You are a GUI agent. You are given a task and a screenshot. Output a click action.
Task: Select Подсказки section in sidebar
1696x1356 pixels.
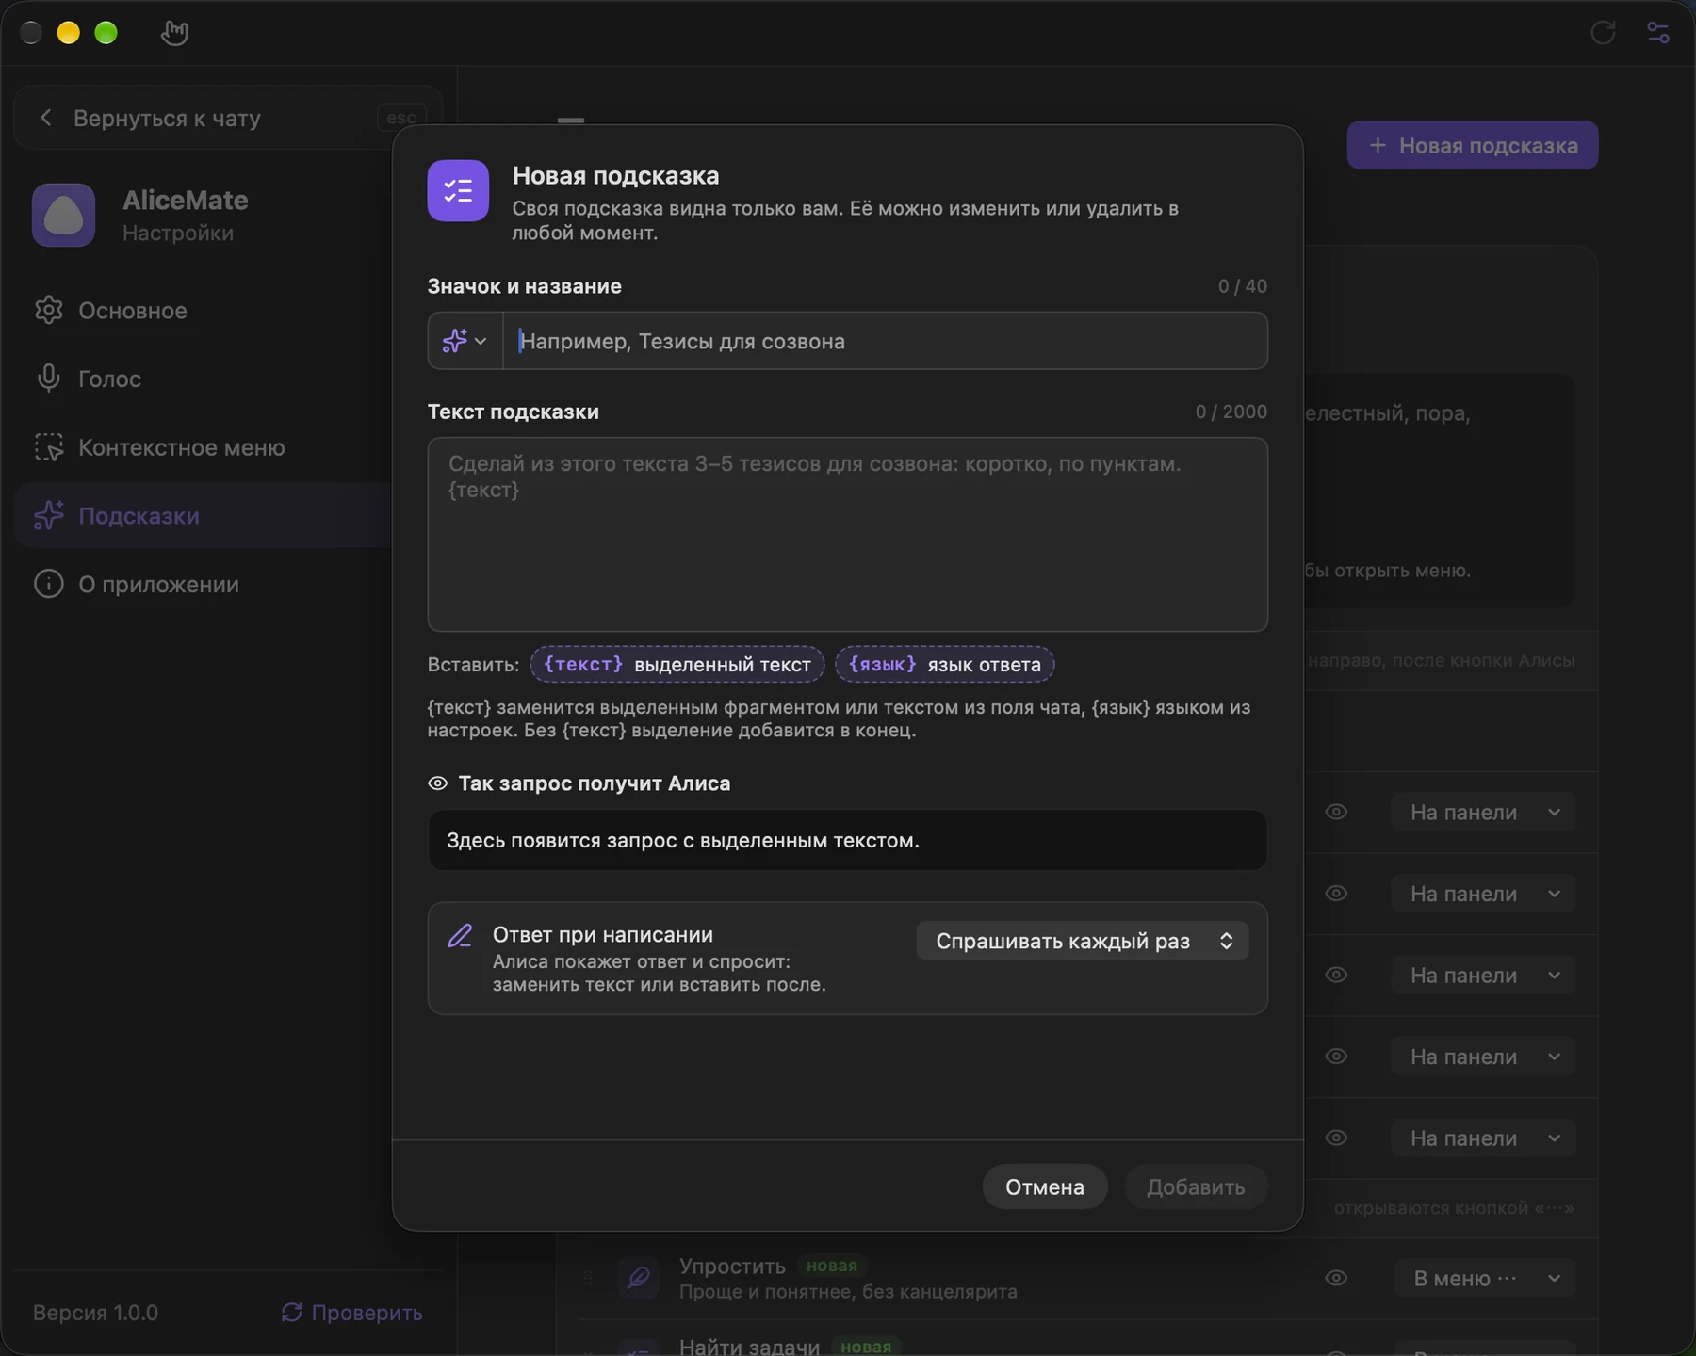point(203,516)
